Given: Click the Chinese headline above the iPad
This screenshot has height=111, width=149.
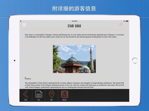Looking at the screenshot, I should (x=74, y=9).
